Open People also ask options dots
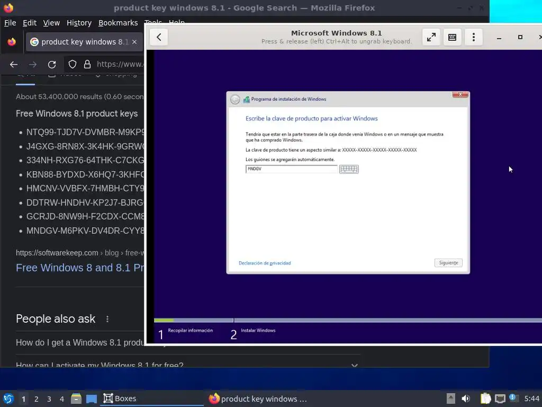The image size is (542, 407). point(107,318)
